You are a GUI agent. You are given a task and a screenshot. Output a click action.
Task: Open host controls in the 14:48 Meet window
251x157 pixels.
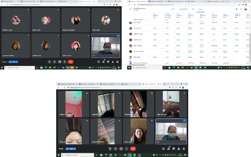pos(184,149)
